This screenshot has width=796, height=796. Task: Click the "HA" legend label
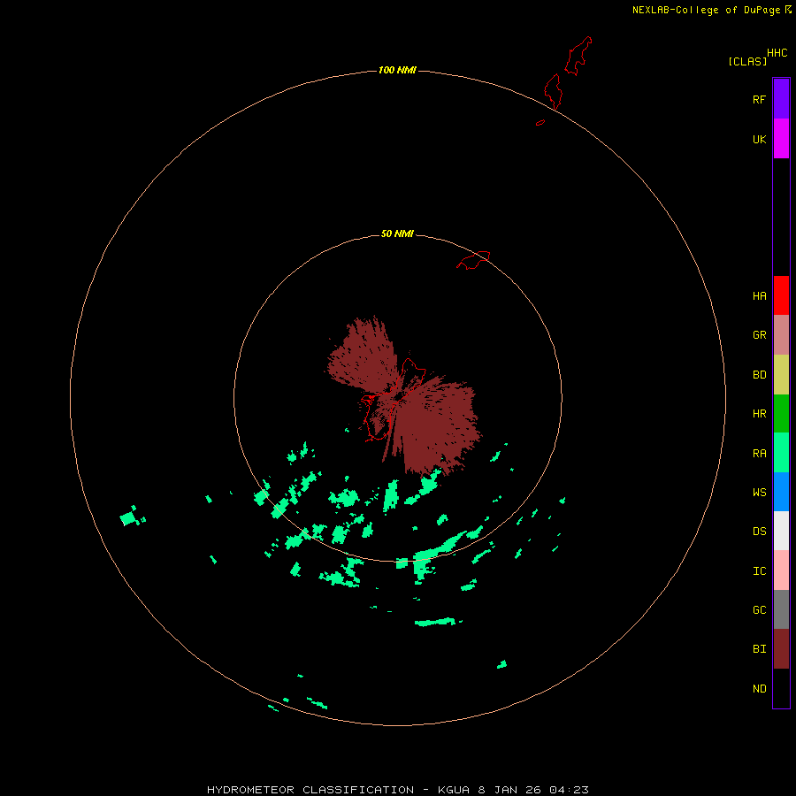pos(759,295)
